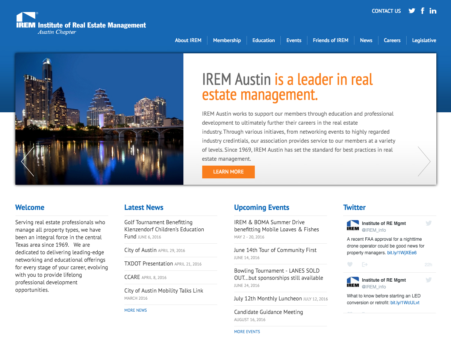The height and width of the screenshot is (344, 451).
Task: Open the Legislative menu item
Action: point(424,40)
